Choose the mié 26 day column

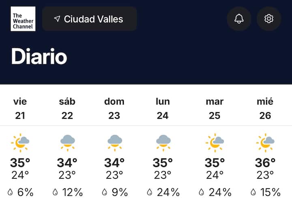pyautogui.click(x=265, y=109)
